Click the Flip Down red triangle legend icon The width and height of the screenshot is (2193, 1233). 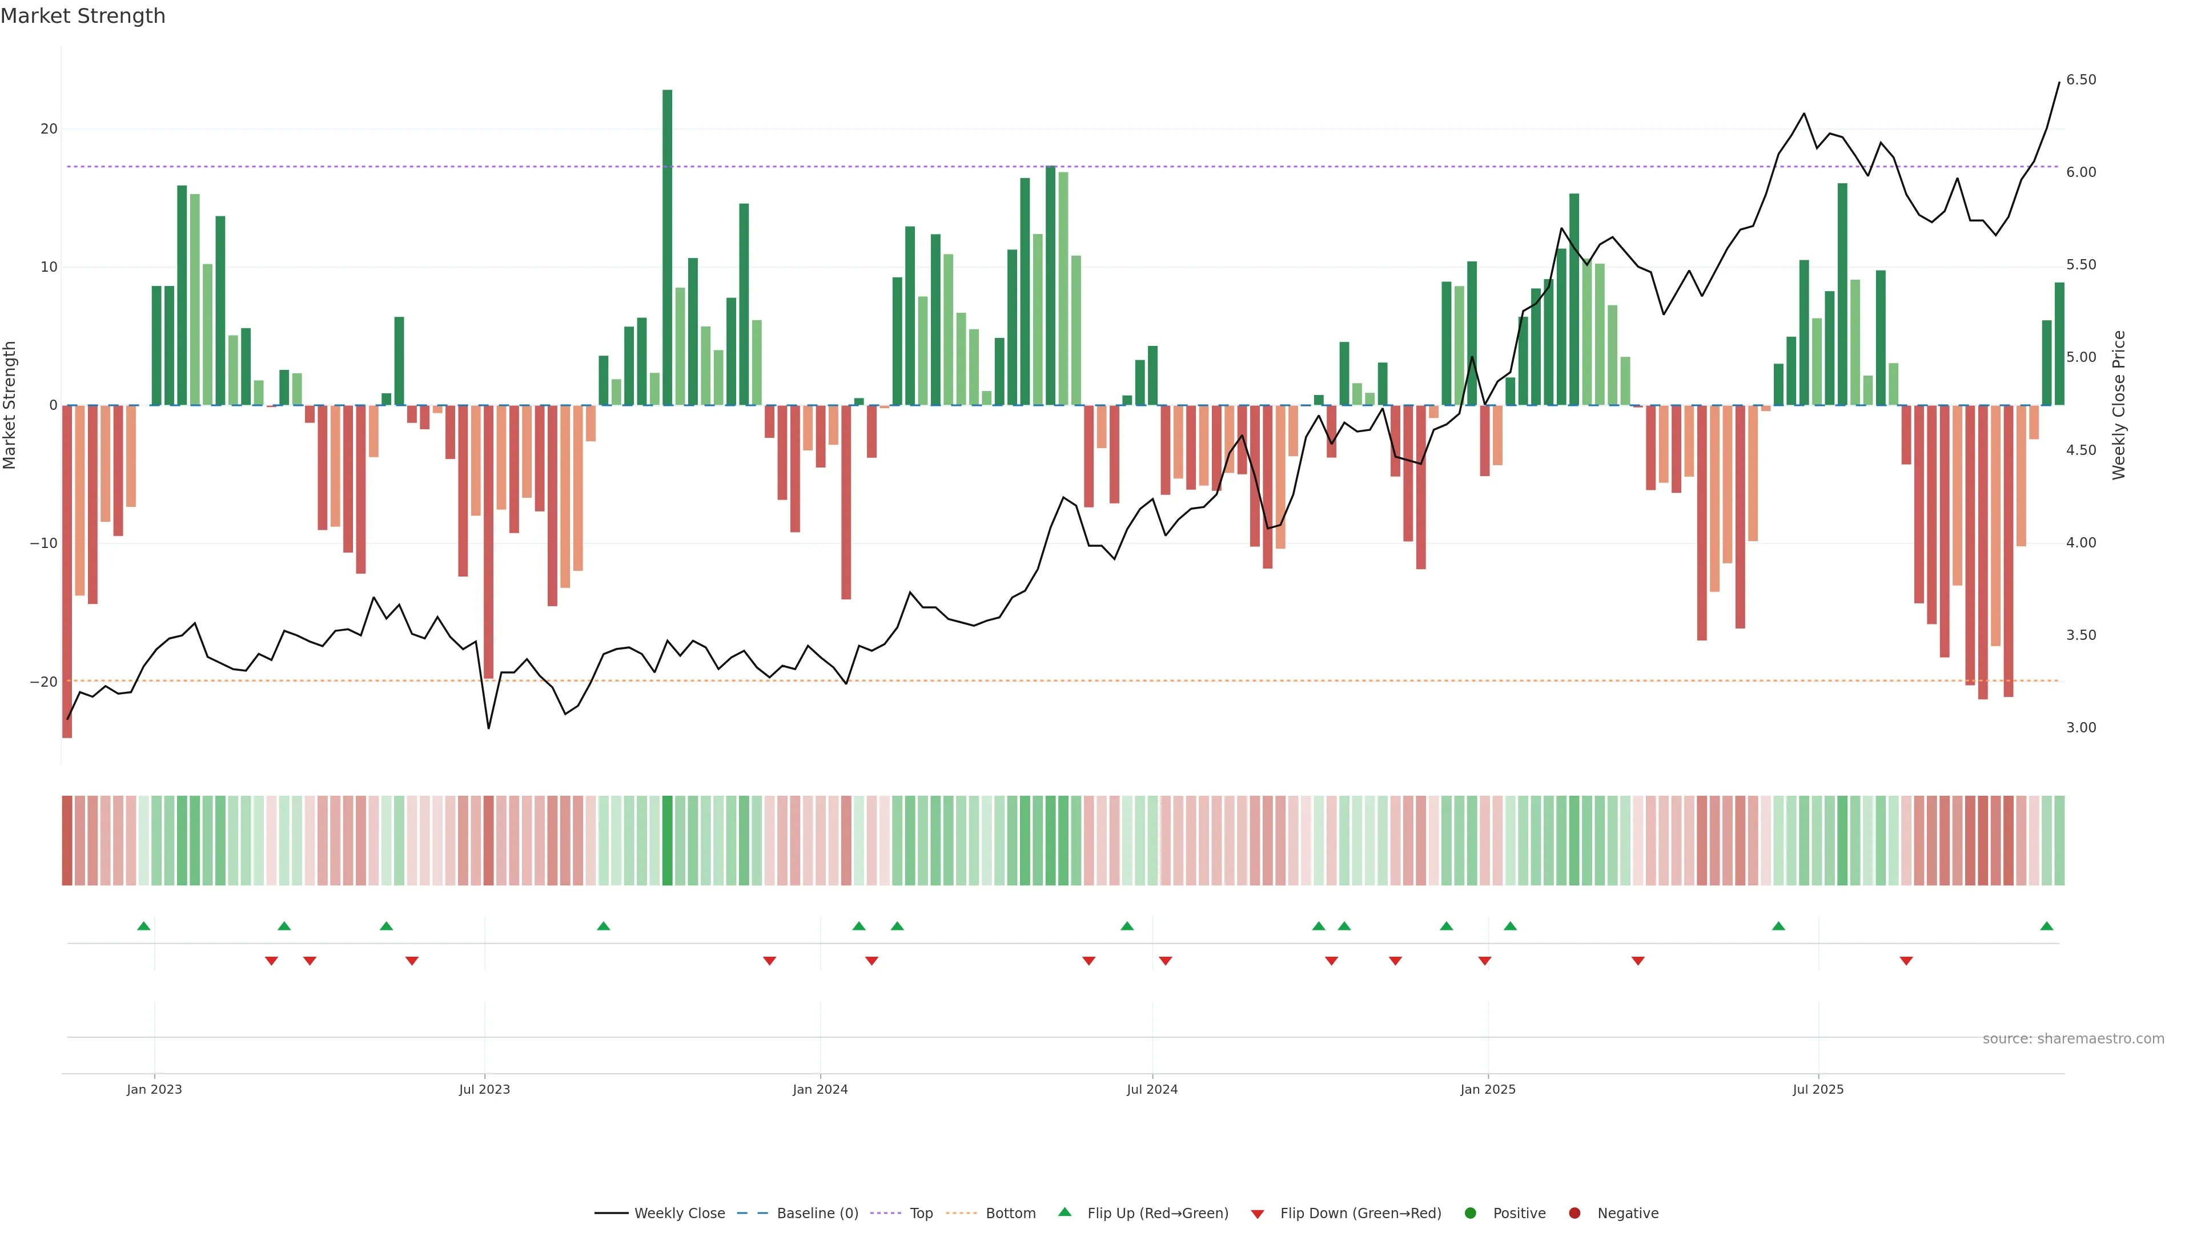[x=1258, y=1214]
